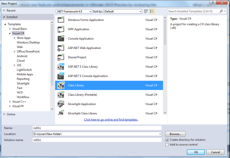Toggle Create directory for solution checkbox

[x=167, y=140]
